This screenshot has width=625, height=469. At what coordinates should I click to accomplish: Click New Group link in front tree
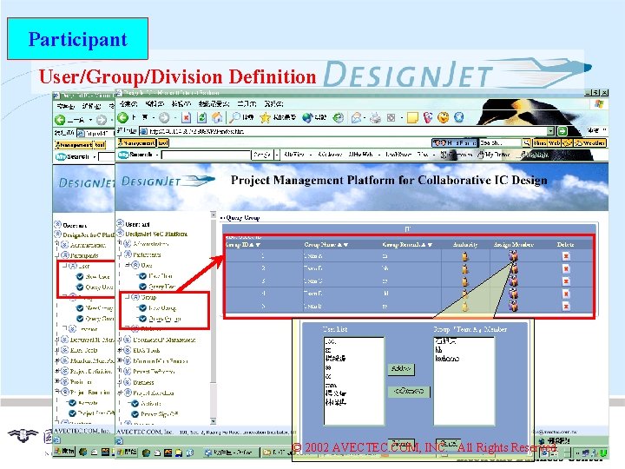[x=162, y=307]
